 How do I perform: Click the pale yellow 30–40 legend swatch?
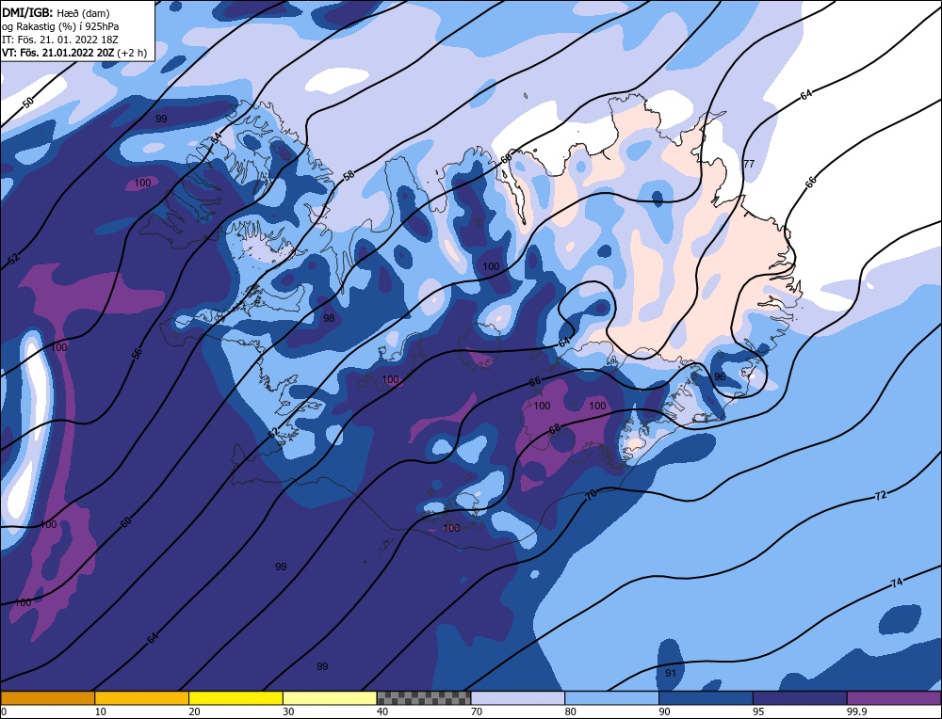click(330, 697)
